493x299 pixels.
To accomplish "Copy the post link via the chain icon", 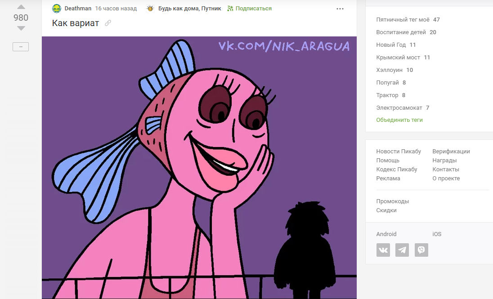I will tap(108, 23).
